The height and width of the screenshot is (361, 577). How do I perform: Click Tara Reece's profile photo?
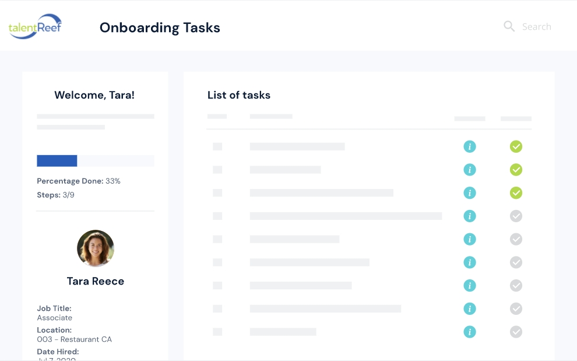pos(96,248)
